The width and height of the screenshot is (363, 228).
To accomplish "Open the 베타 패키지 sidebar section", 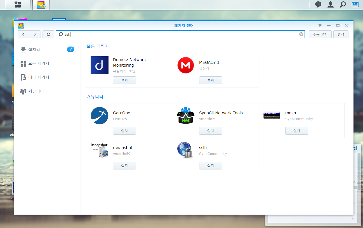I will [48, 77].
